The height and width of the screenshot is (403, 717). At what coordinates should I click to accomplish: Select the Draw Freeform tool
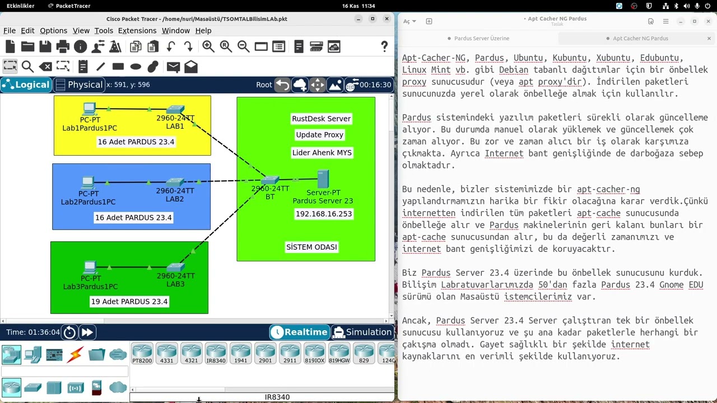click(153, 67)
